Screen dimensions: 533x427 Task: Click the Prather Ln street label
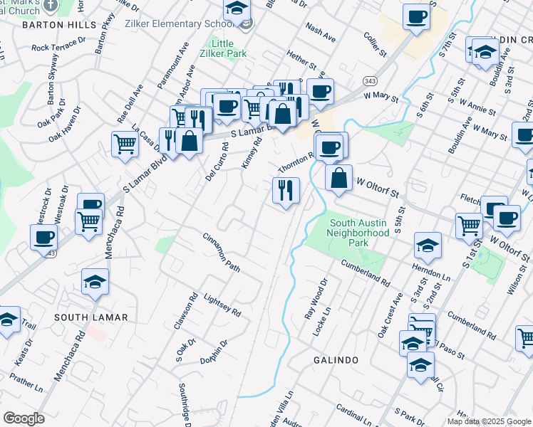(26, 383)
